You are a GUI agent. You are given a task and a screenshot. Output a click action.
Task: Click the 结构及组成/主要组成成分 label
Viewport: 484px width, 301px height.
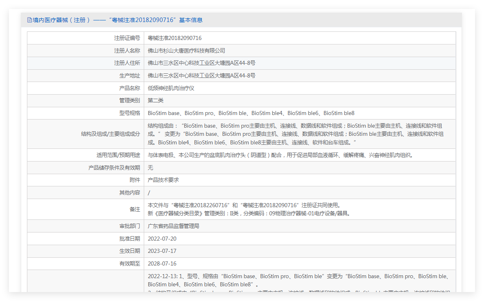(x=111, y=134)
